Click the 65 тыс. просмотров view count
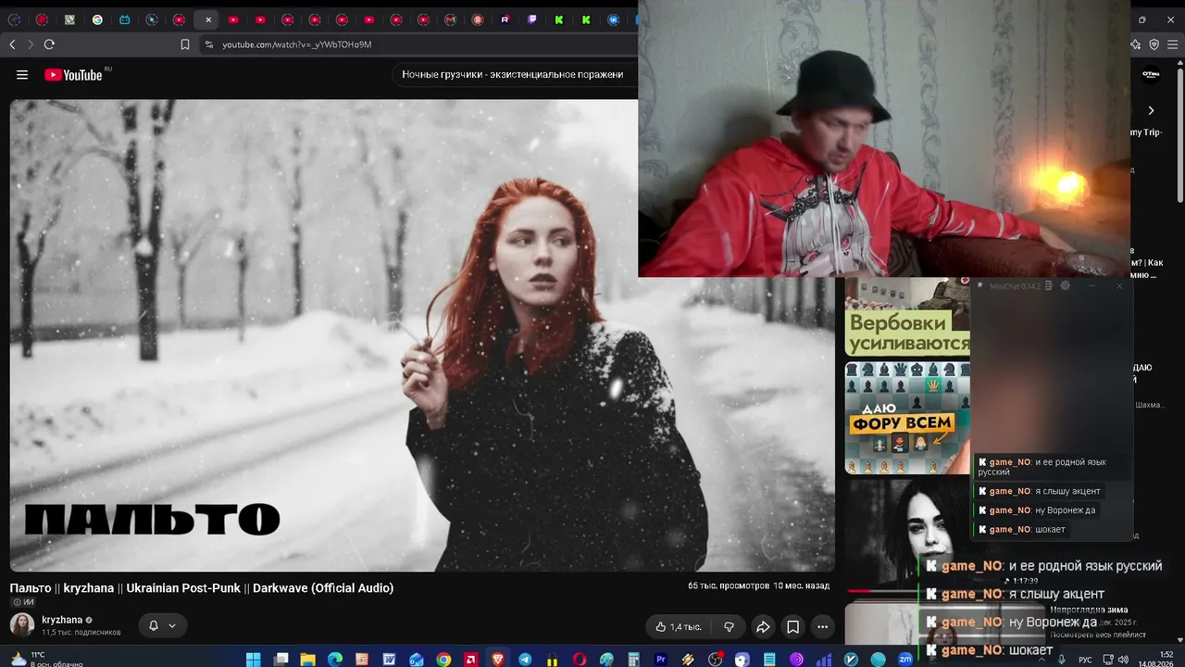 [729, 585]
